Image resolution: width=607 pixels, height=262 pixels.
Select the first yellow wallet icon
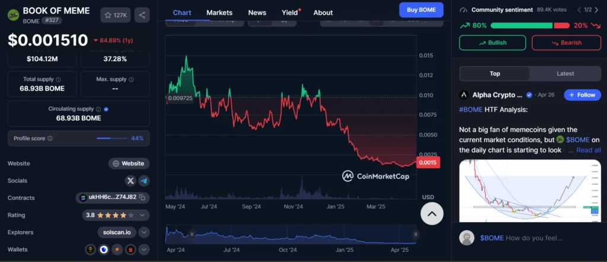click(x=90, y=250)
